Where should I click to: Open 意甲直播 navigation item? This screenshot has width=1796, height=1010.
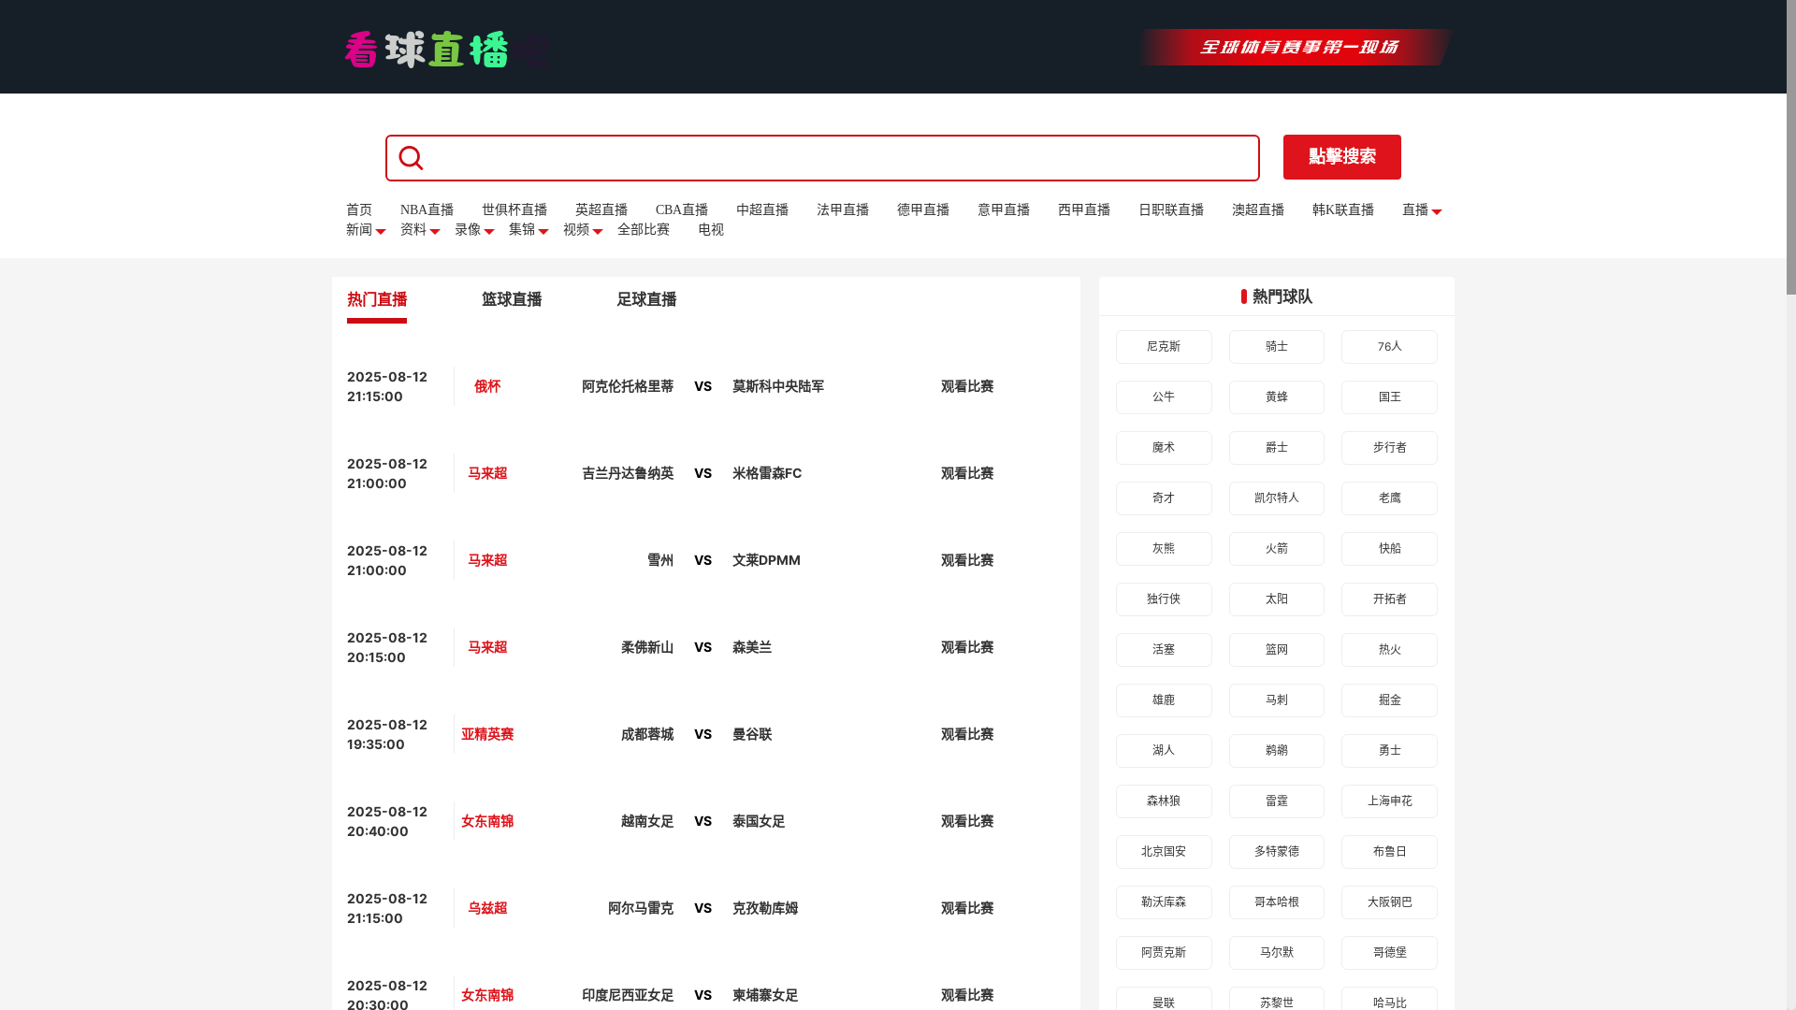click(1004, 210)
